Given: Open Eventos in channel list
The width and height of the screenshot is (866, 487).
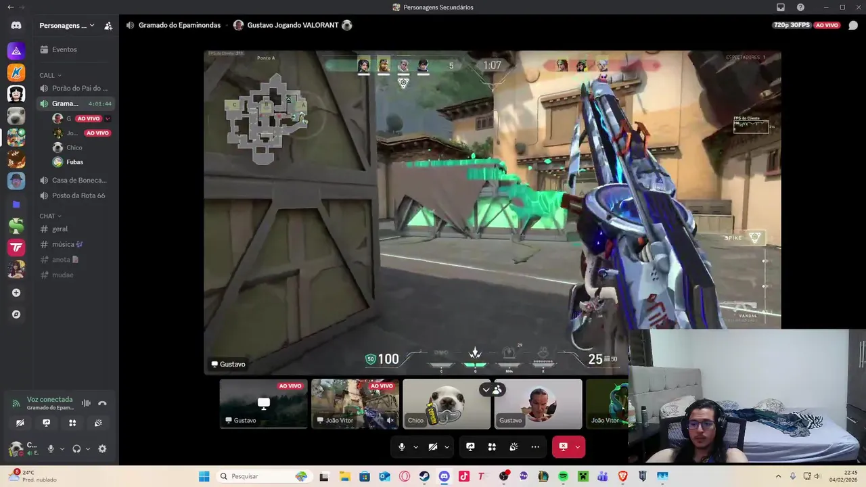Looking at the screenshot, I should click(x=74, y=49).
